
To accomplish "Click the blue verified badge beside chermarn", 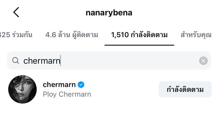I will tap(81, 85).
